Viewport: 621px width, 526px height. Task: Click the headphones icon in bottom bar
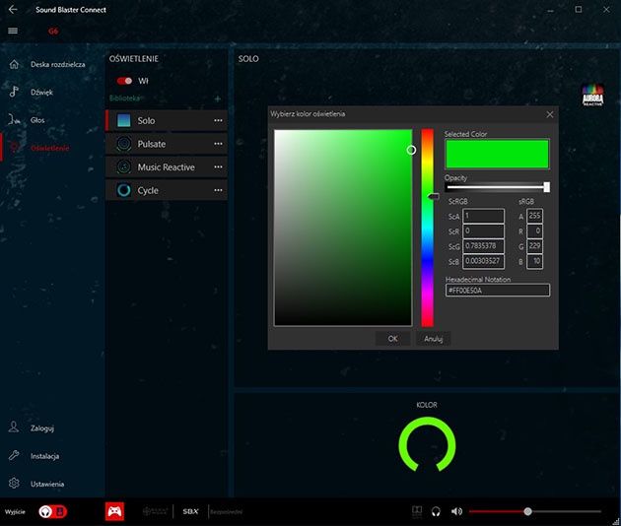pyautogui.click(x=436, y=512)
